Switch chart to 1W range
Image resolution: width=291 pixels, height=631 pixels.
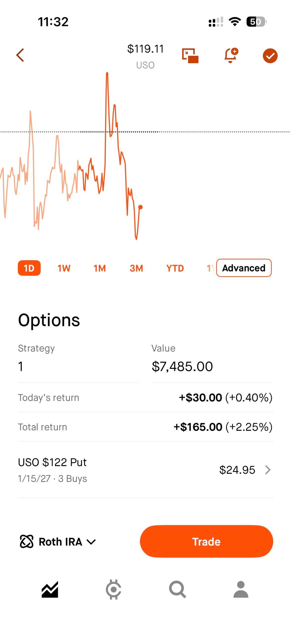[64, 268]
